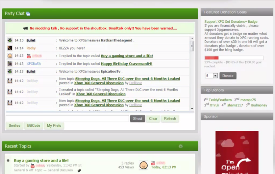Viewport: 275px width, 174px height.
Task: Open the My Prefs tab
Action: pos(54,126)
